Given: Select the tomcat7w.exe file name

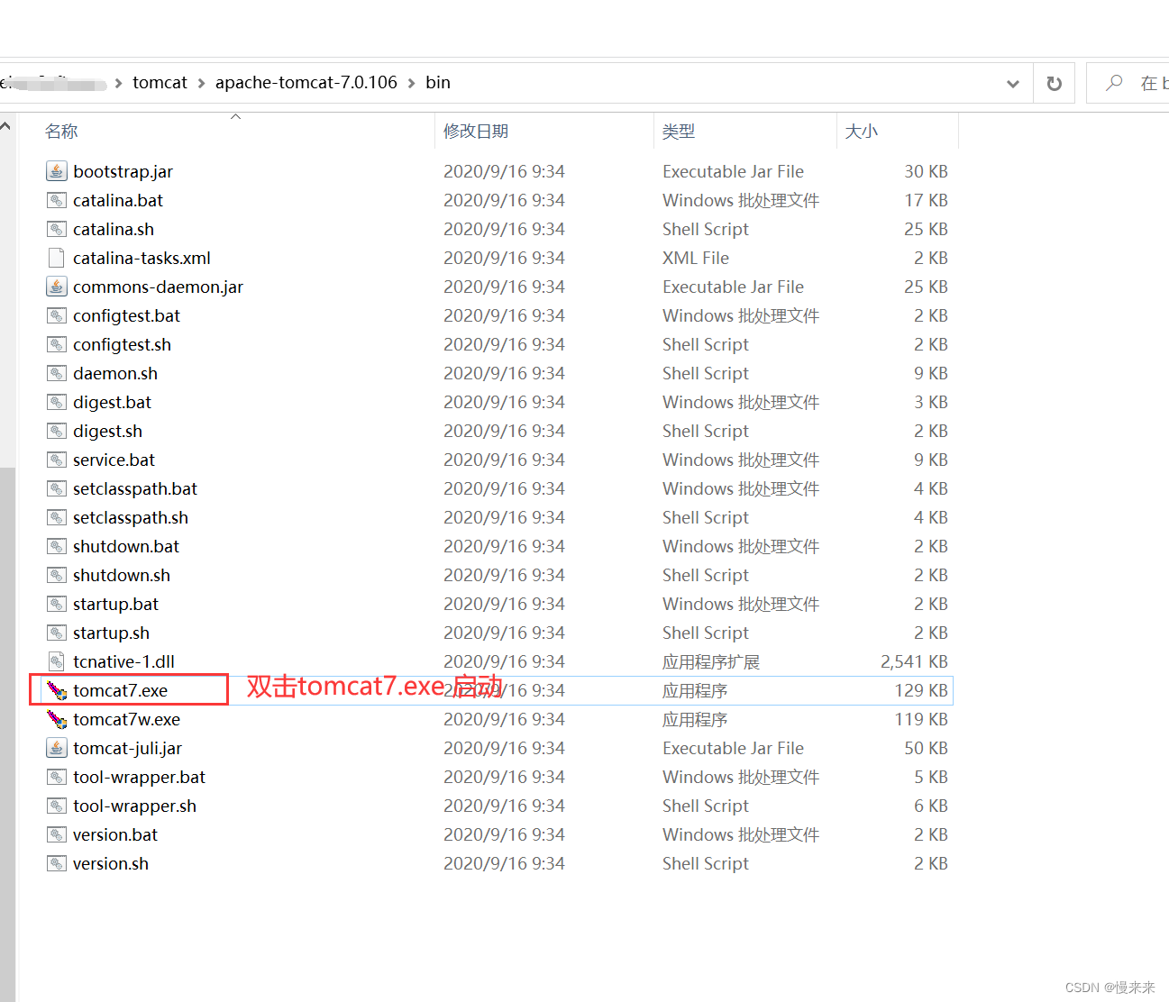Looking at the screenshot, I should 126,719.
